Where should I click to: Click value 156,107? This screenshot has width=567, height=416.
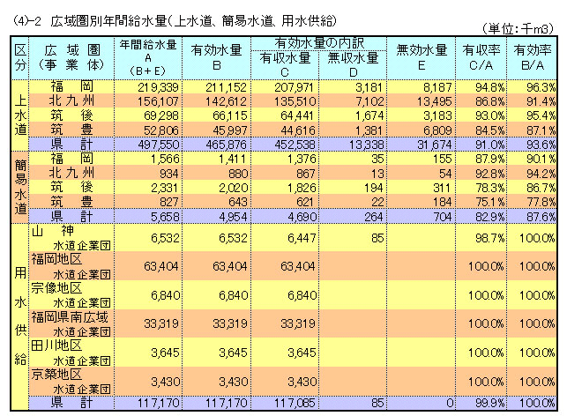[158, 101]
